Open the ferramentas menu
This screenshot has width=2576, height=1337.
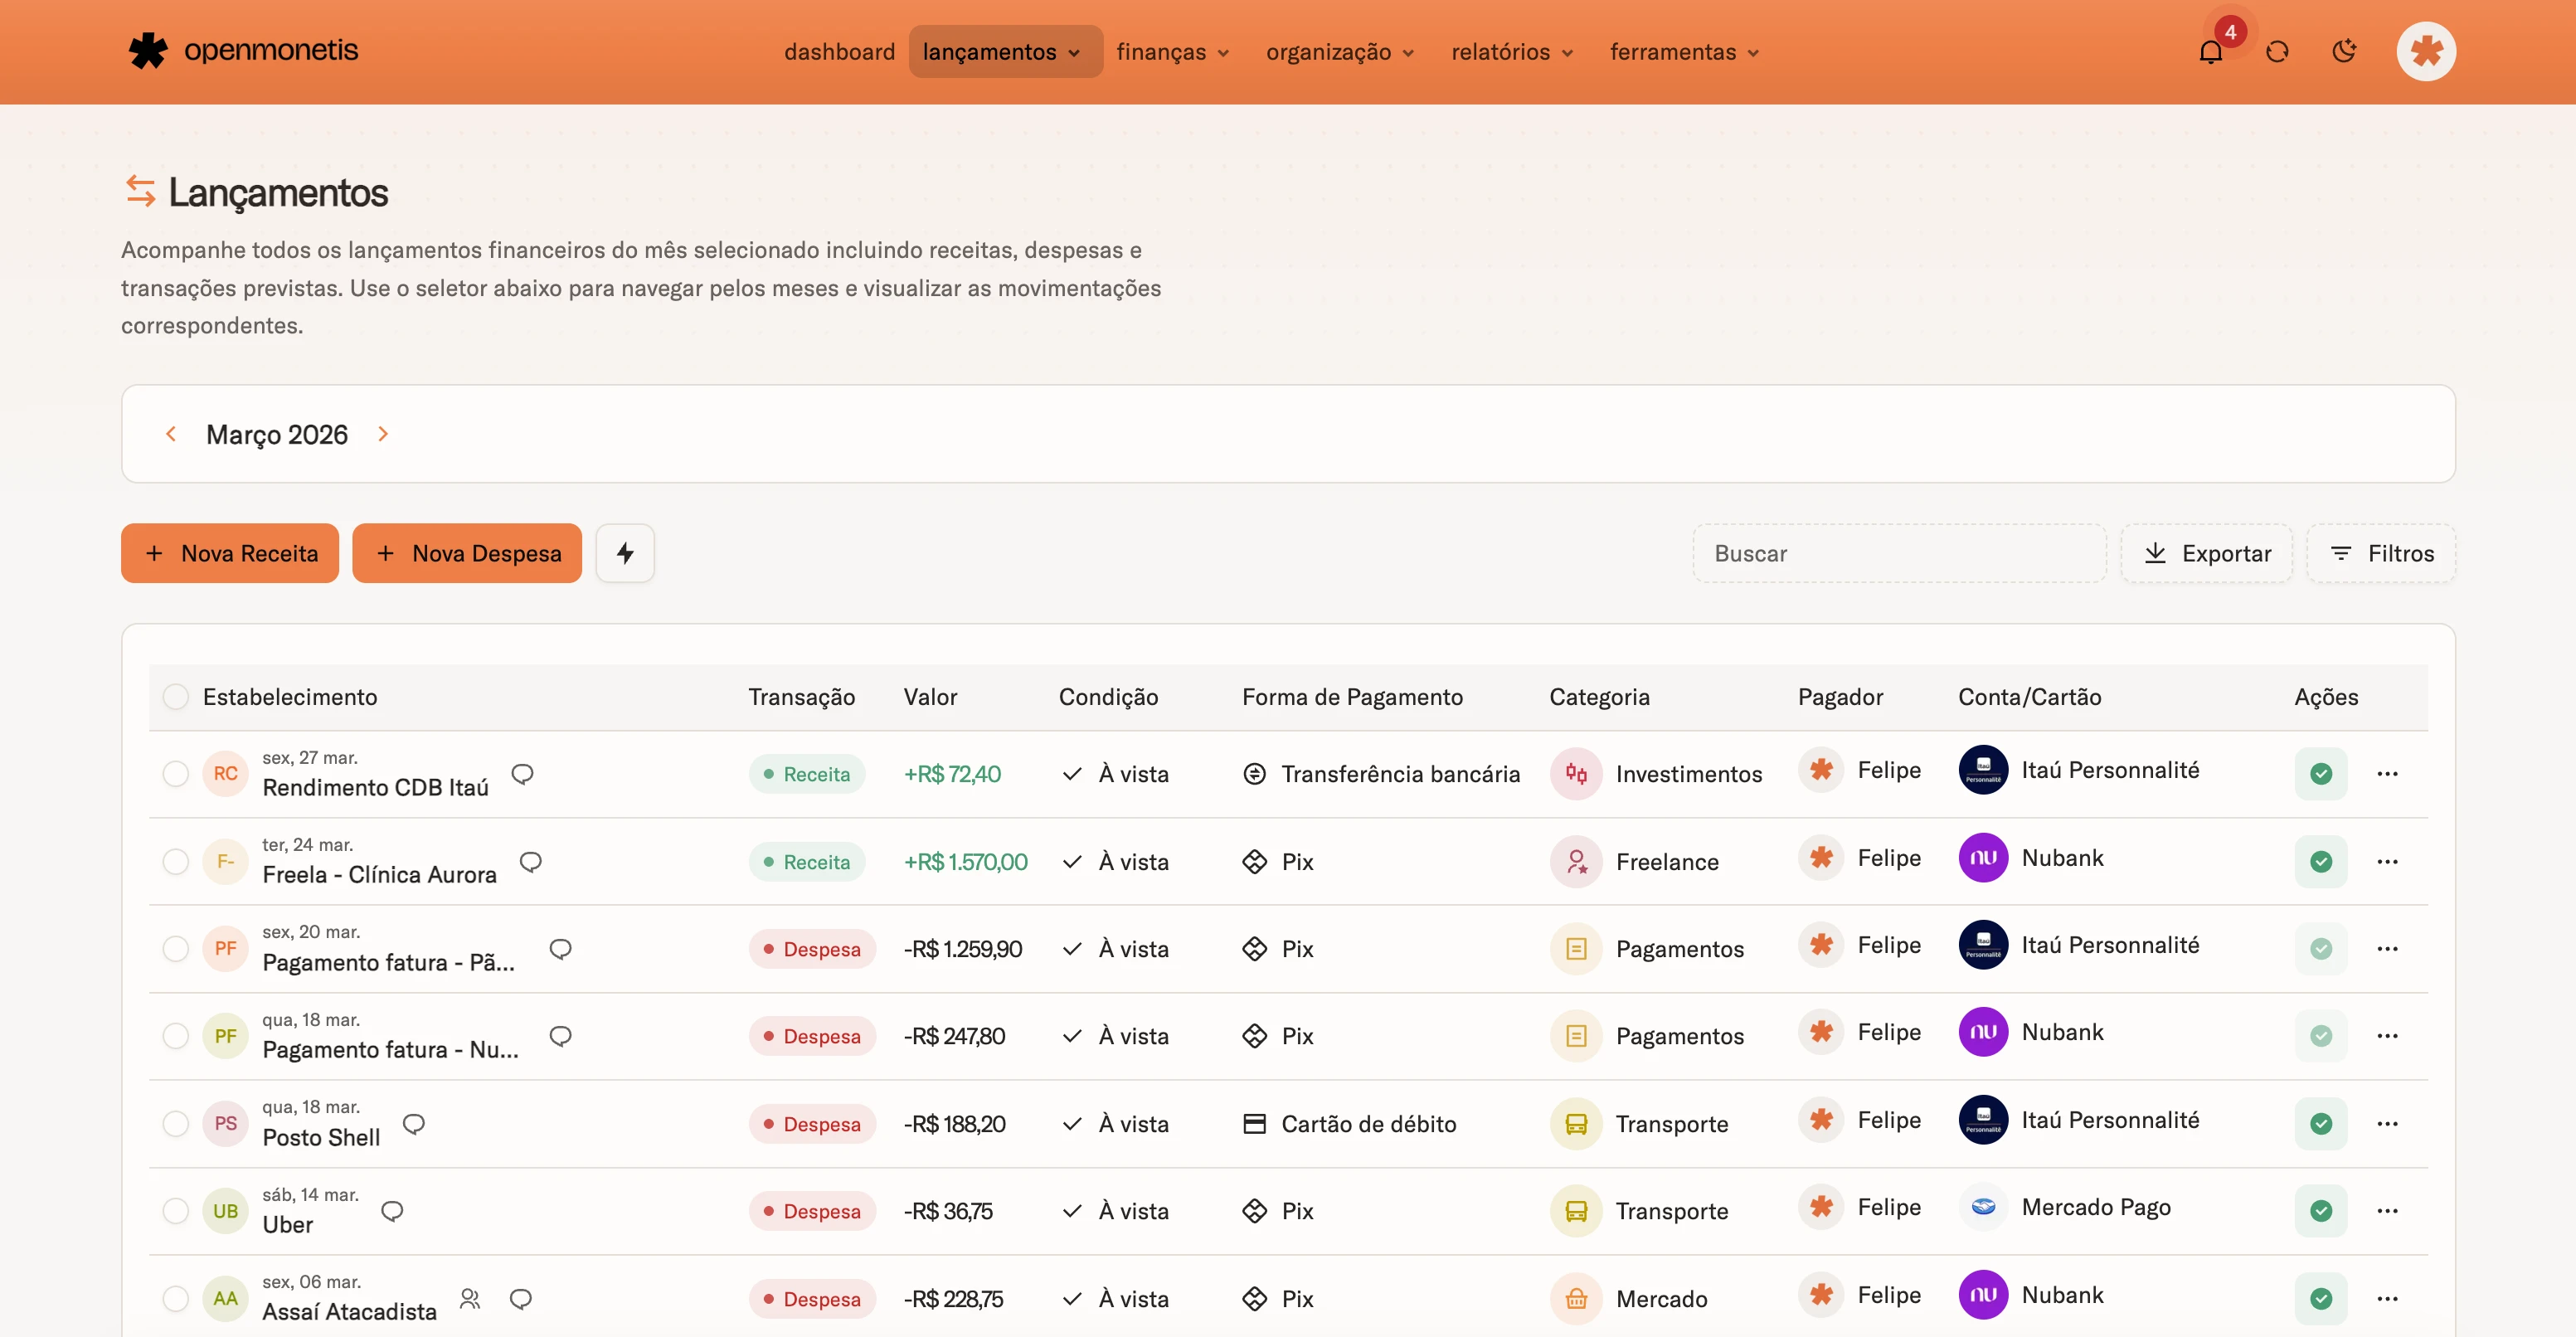1683,52
